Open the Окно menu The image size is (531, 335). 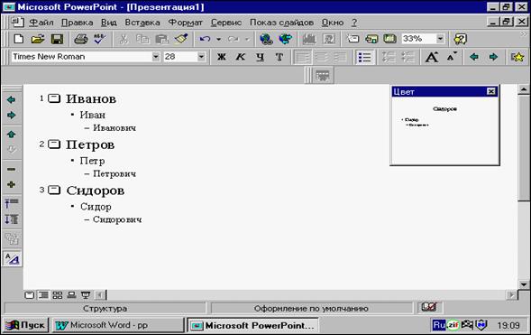coord(333,23)
